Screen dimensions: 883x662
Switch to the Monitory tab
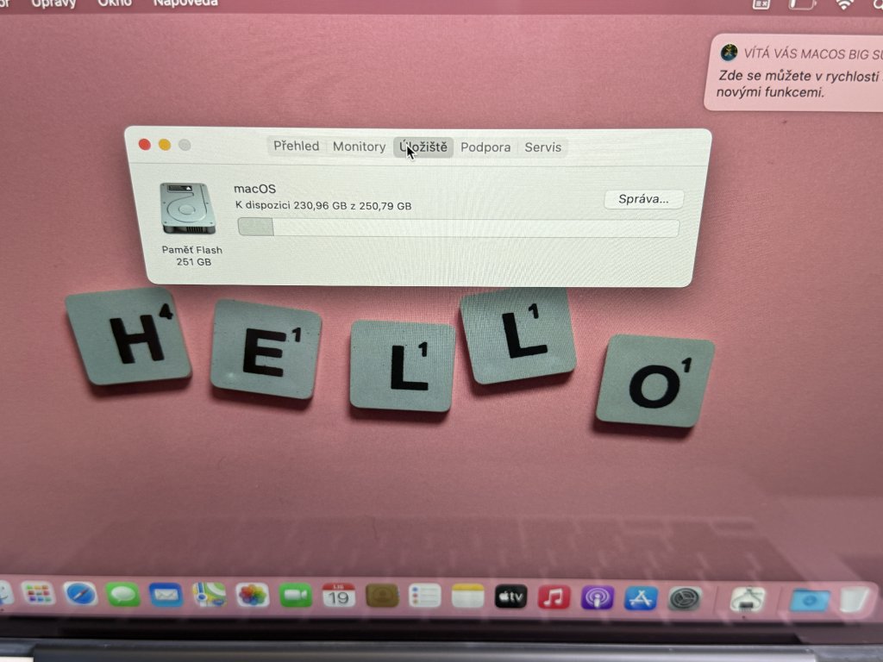pos(359,147)
